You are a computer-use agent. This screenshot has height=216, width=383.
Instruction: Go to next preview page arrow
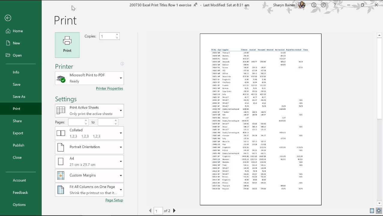174,211
